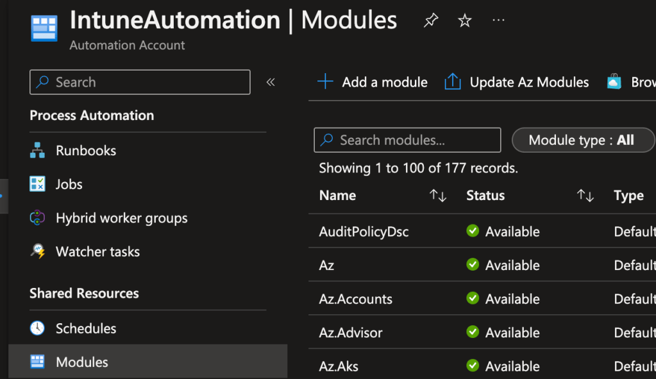The width and height of the screenshot is (656, 379).
Task: Pin the IntuneAutomation blade
Action: click(x=431, y=21)
